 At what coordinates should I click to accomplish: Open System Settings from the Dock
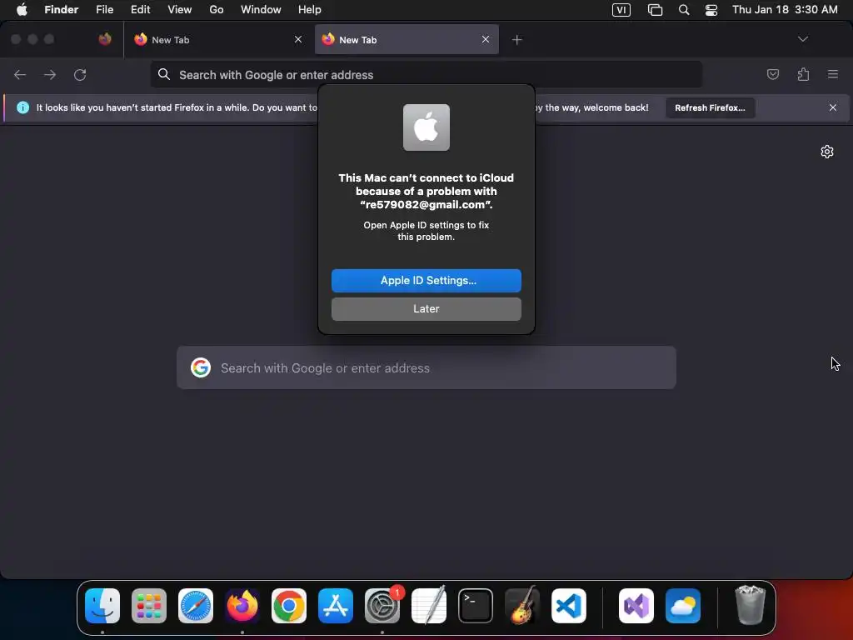(382, 606)
